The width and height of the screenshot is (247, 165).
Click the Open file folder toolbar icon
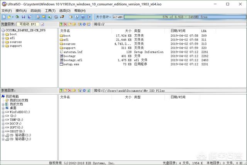click(x=9, y=17)
